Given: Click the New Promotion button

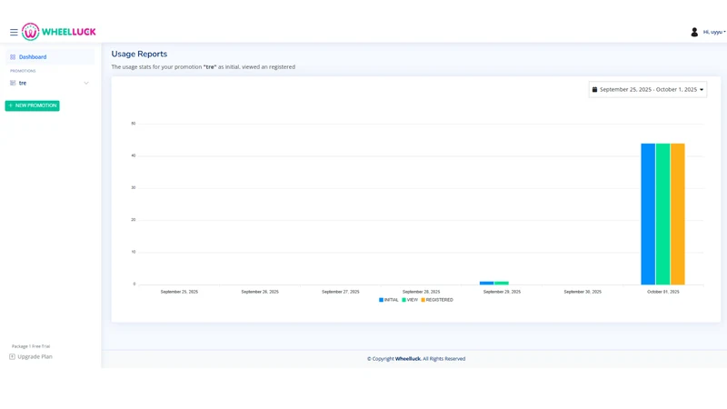Looking at the screenshot, I should coord(32,105).
